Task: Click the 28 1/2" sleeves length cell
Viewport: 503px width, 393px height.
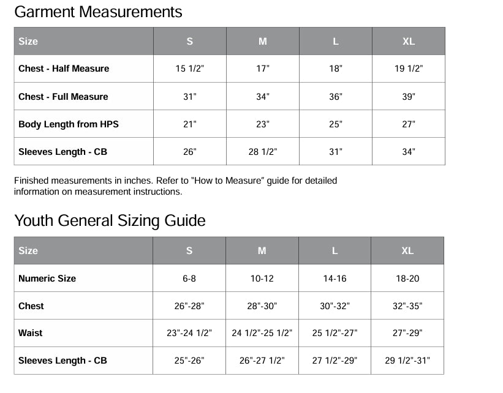Action: coord(263,152)
